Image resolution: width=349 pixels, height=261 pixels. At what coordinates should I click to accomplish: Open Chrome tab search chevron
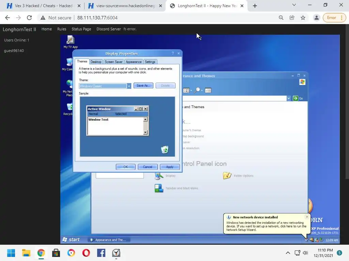[294, 5]
